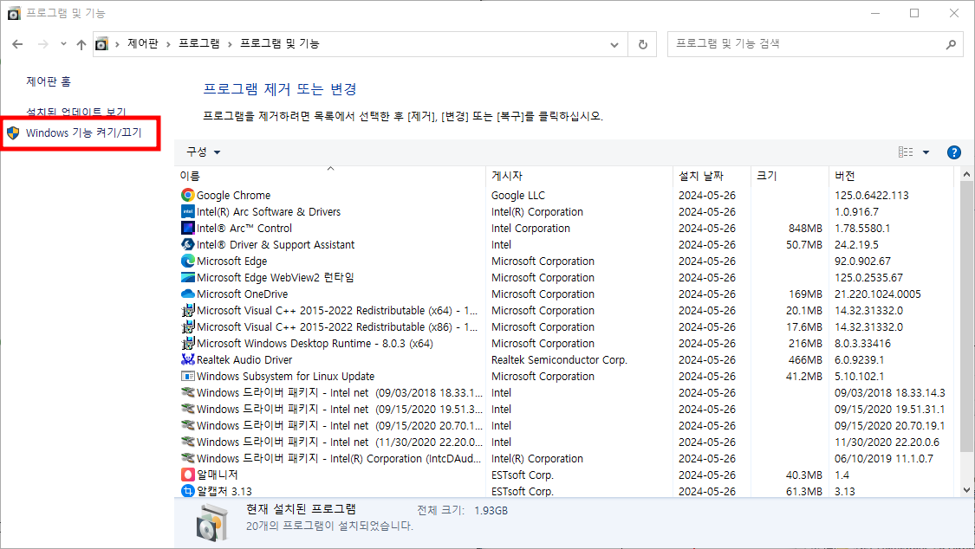
Task: Expand the view options dropdown arrow
Action: tap(926, 152)
